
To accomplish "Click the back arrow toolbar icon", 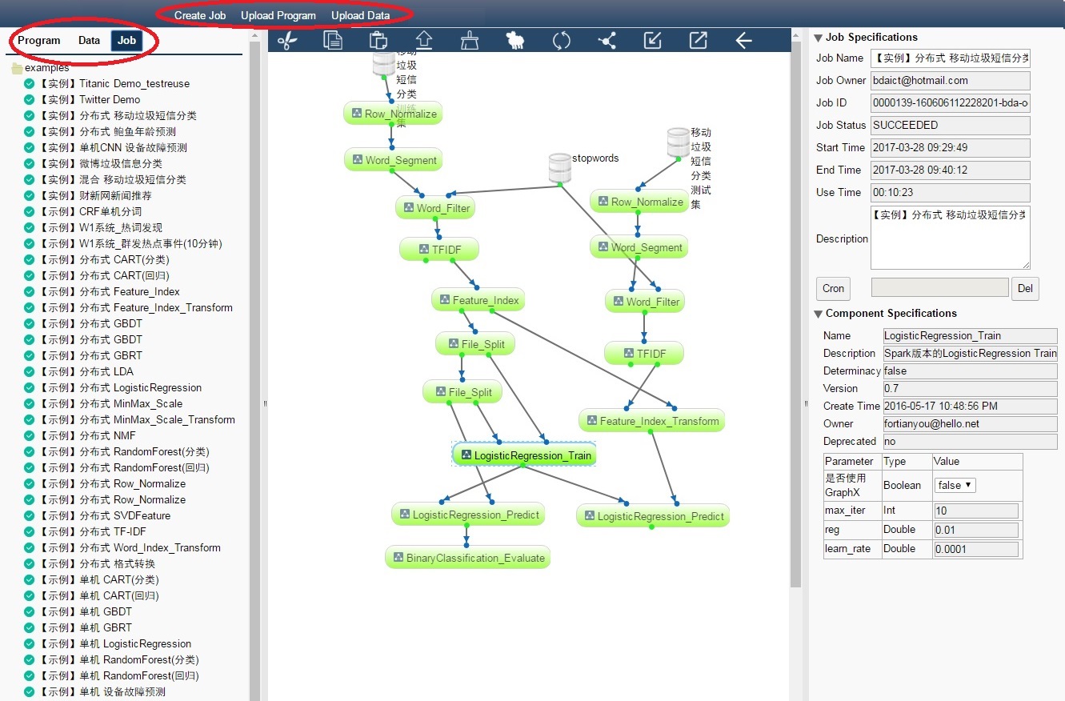I will (744, 40).
